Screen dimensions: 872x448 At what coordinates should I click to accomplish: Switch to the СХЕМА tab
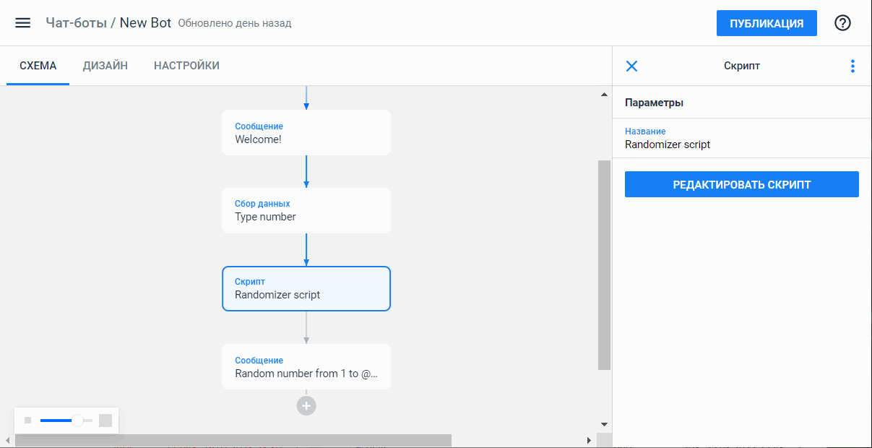coord(38,66)
